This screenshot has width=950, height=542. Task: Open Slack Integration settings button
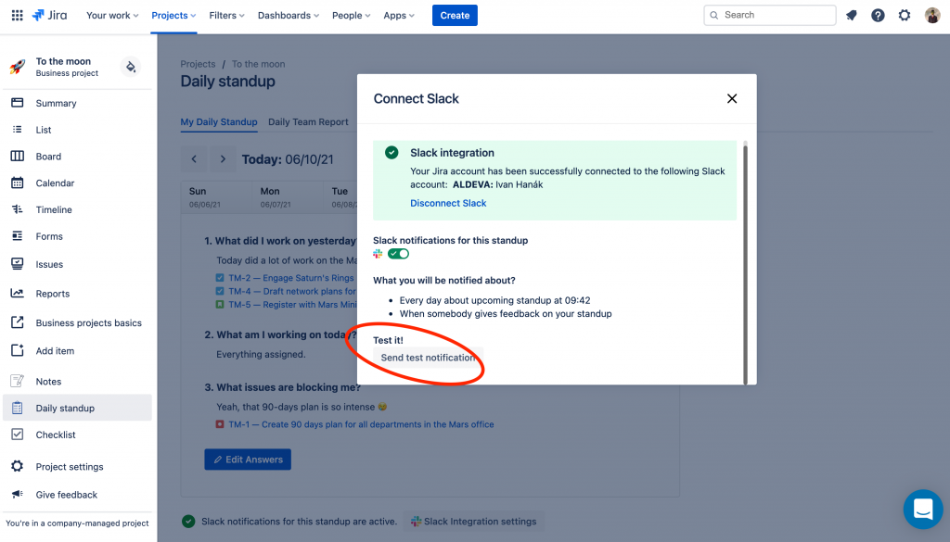tap(474, 522)
